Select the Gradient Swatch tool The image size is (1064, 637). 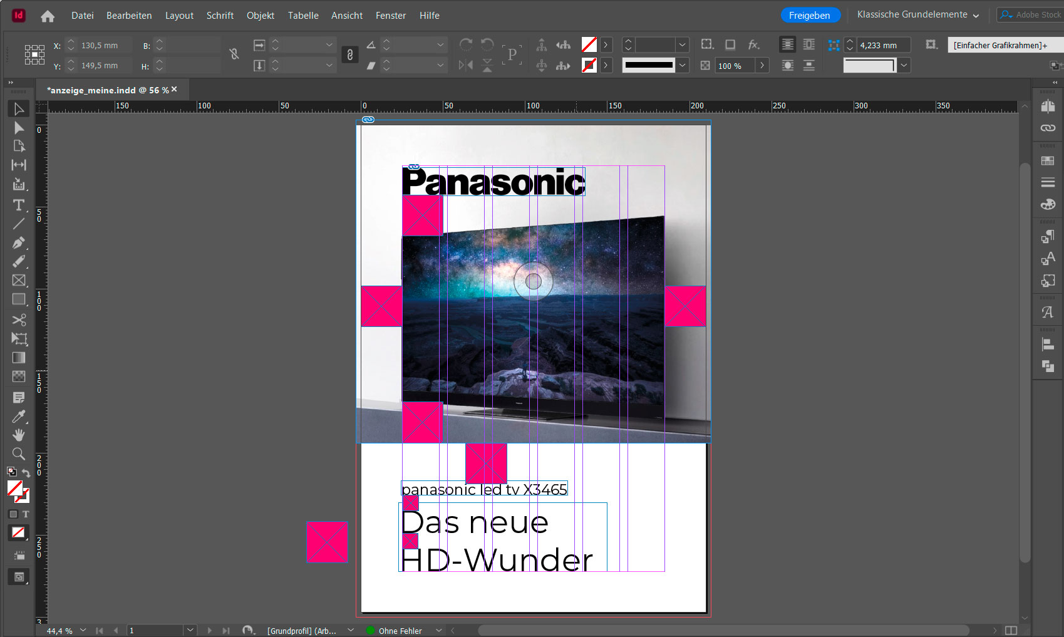19,358
